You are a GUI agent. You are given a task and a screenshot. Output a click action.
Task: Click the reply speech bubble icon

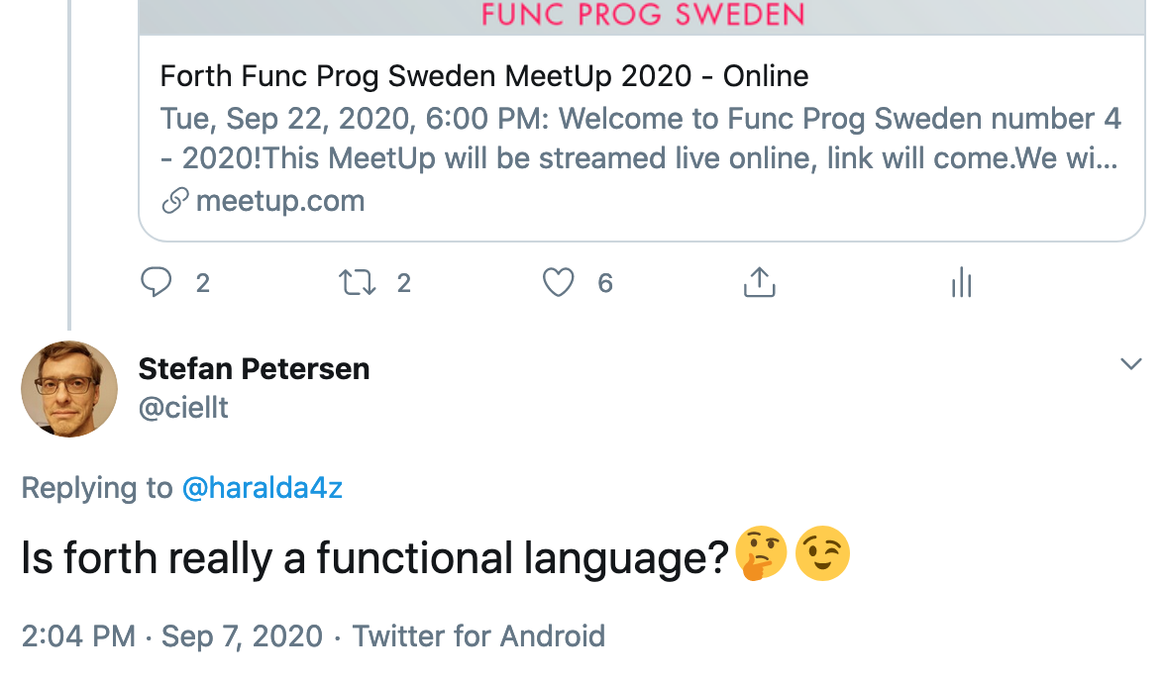[157, 282]
